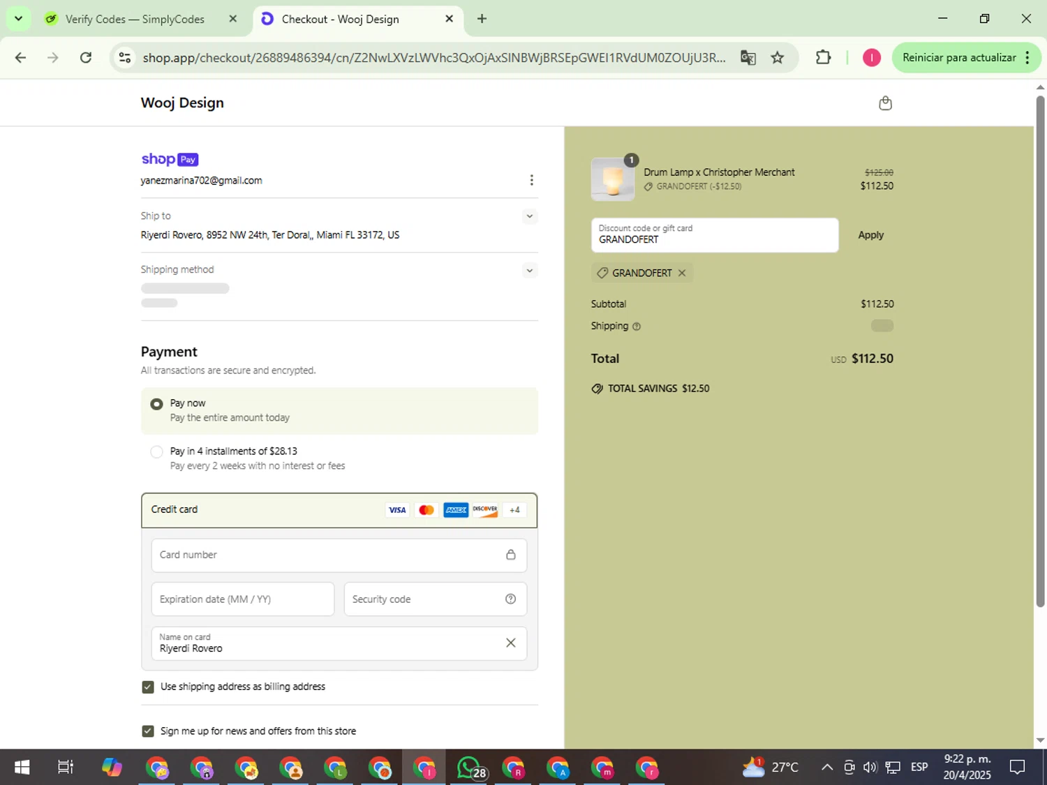Open the shopping bag cart icon
Viewport: 1047px width, 785px height.
click(885, 103)
